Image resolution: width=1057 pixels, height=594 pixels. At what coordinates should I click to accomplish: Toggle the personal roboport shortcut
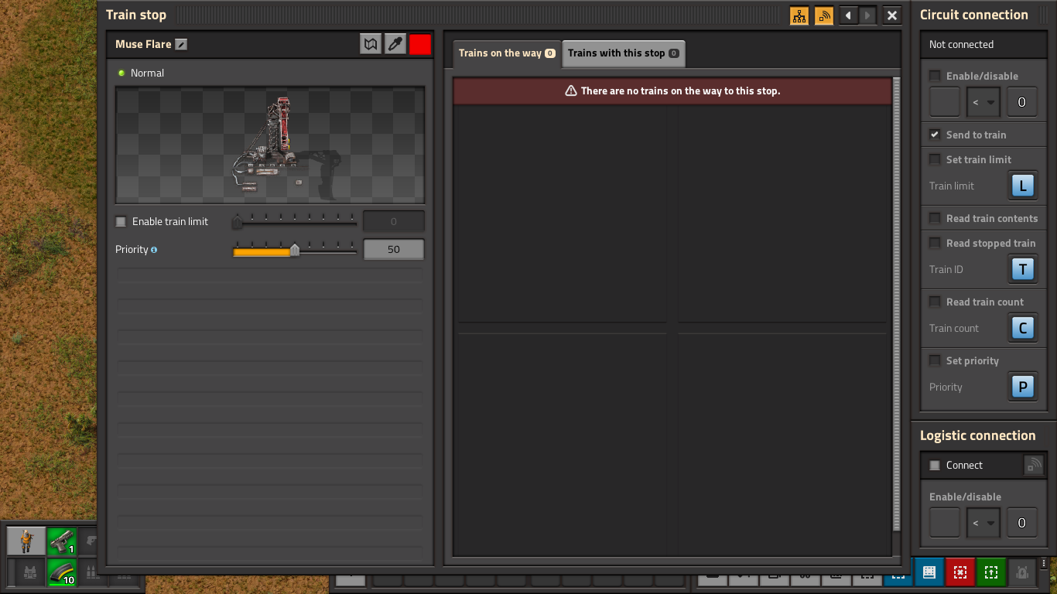tap(1022, 572)
